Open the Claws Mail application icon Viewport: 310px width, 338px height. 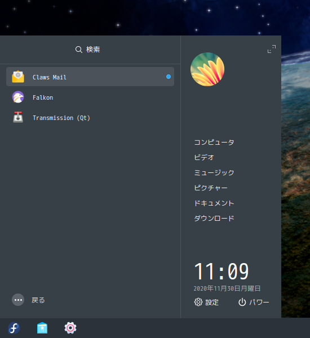click(x=18, y=77)
